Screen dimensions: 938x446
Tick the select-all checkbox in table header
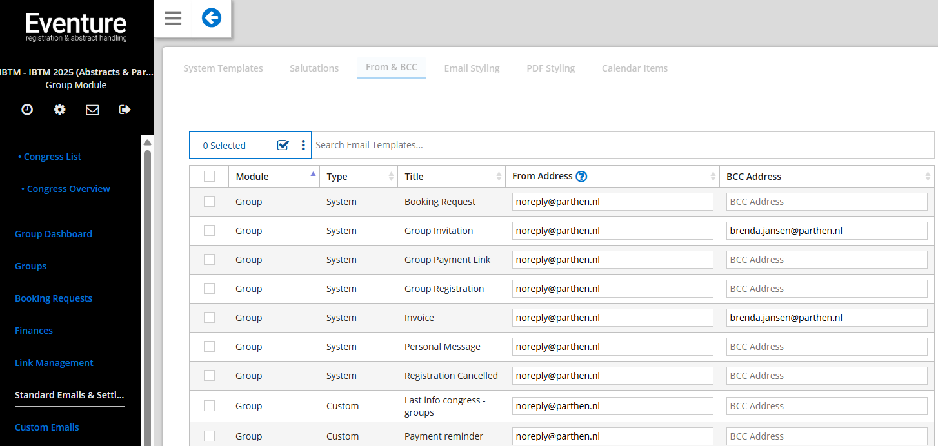209,176
